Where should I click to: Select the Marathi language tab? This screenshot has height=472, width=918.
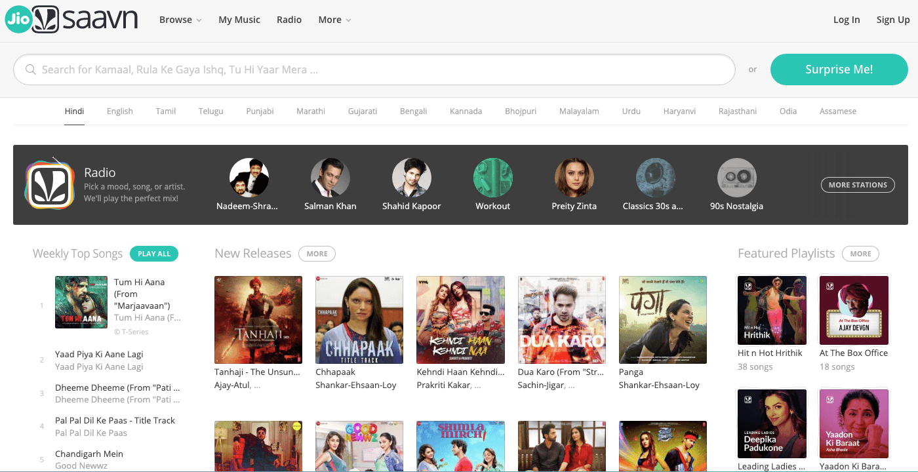coord(311,111)
